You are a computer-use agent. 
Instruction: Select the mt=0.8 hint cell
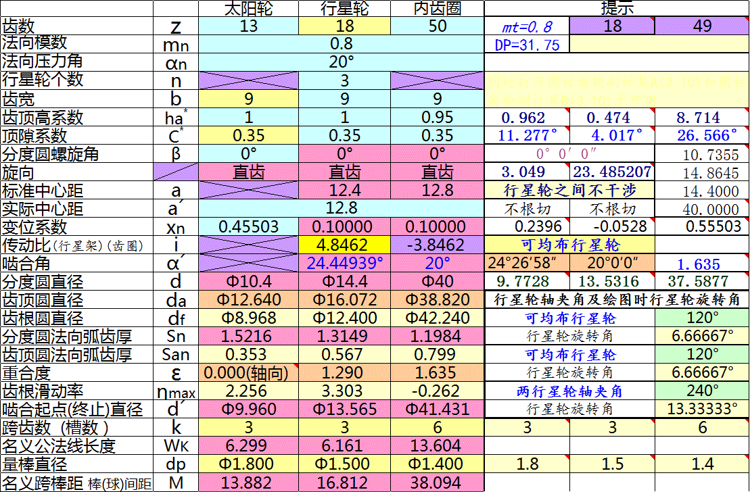click(527, 26)
